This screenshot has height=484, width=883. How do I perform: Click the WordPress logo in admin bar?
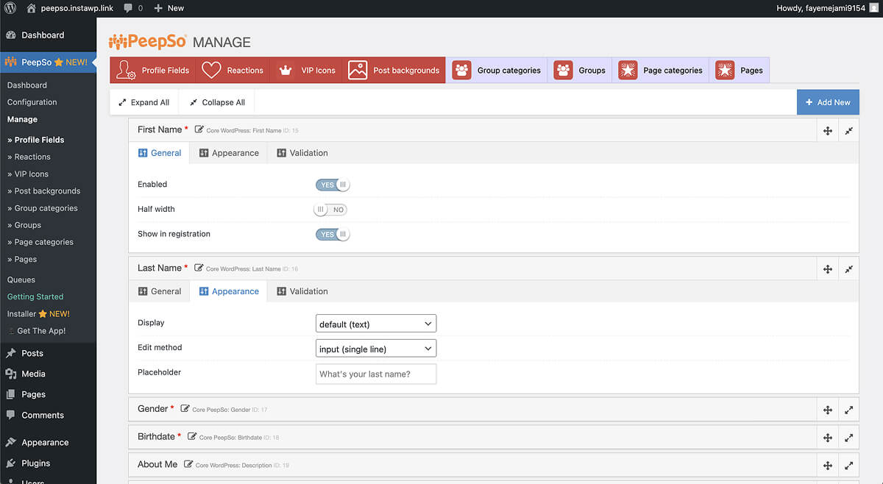point(10,8)
